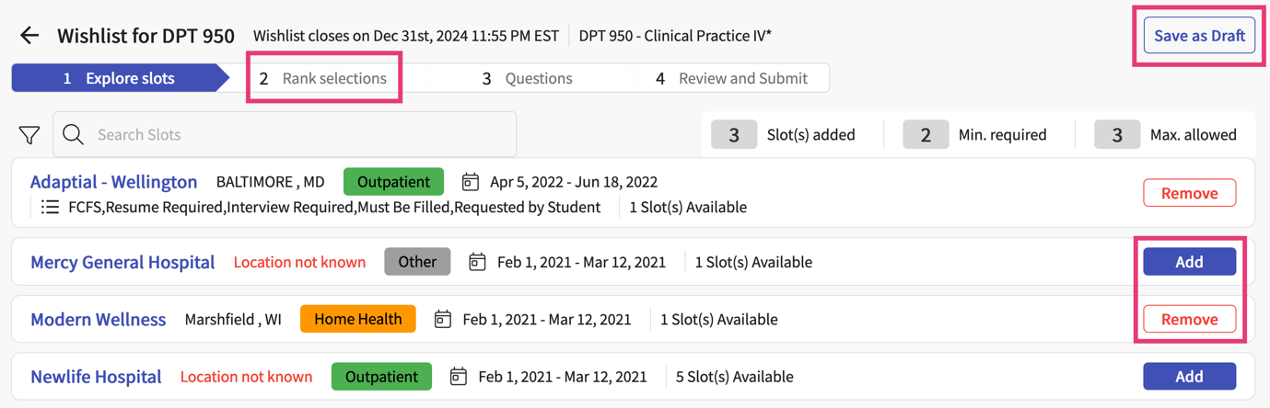
Task: Click the back arrow icon
Action: tap(29, 36)
